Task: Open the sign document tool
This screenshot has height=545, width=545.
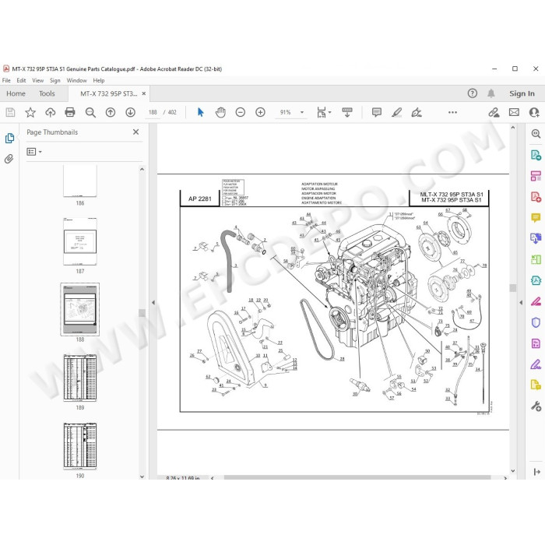Action: tap(417, 112)
